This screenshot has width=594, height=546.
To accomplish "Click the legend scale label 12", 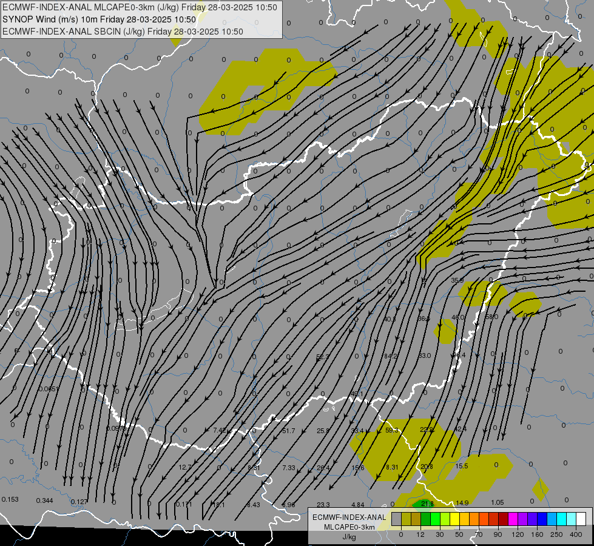I will click(420, 534).
